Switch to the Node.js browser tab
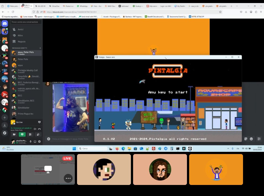The height and width of the screenshot is (196, 264). click(138, 6)
